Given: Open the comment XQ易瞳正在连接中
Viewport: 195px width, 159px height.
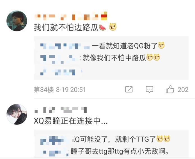Looking at the screenshot, I should (71, 121).
